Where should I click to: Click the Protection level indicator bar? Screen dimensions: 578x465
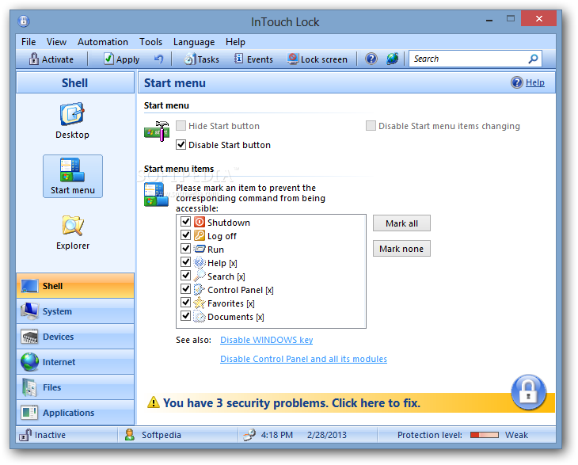[485, 435]
